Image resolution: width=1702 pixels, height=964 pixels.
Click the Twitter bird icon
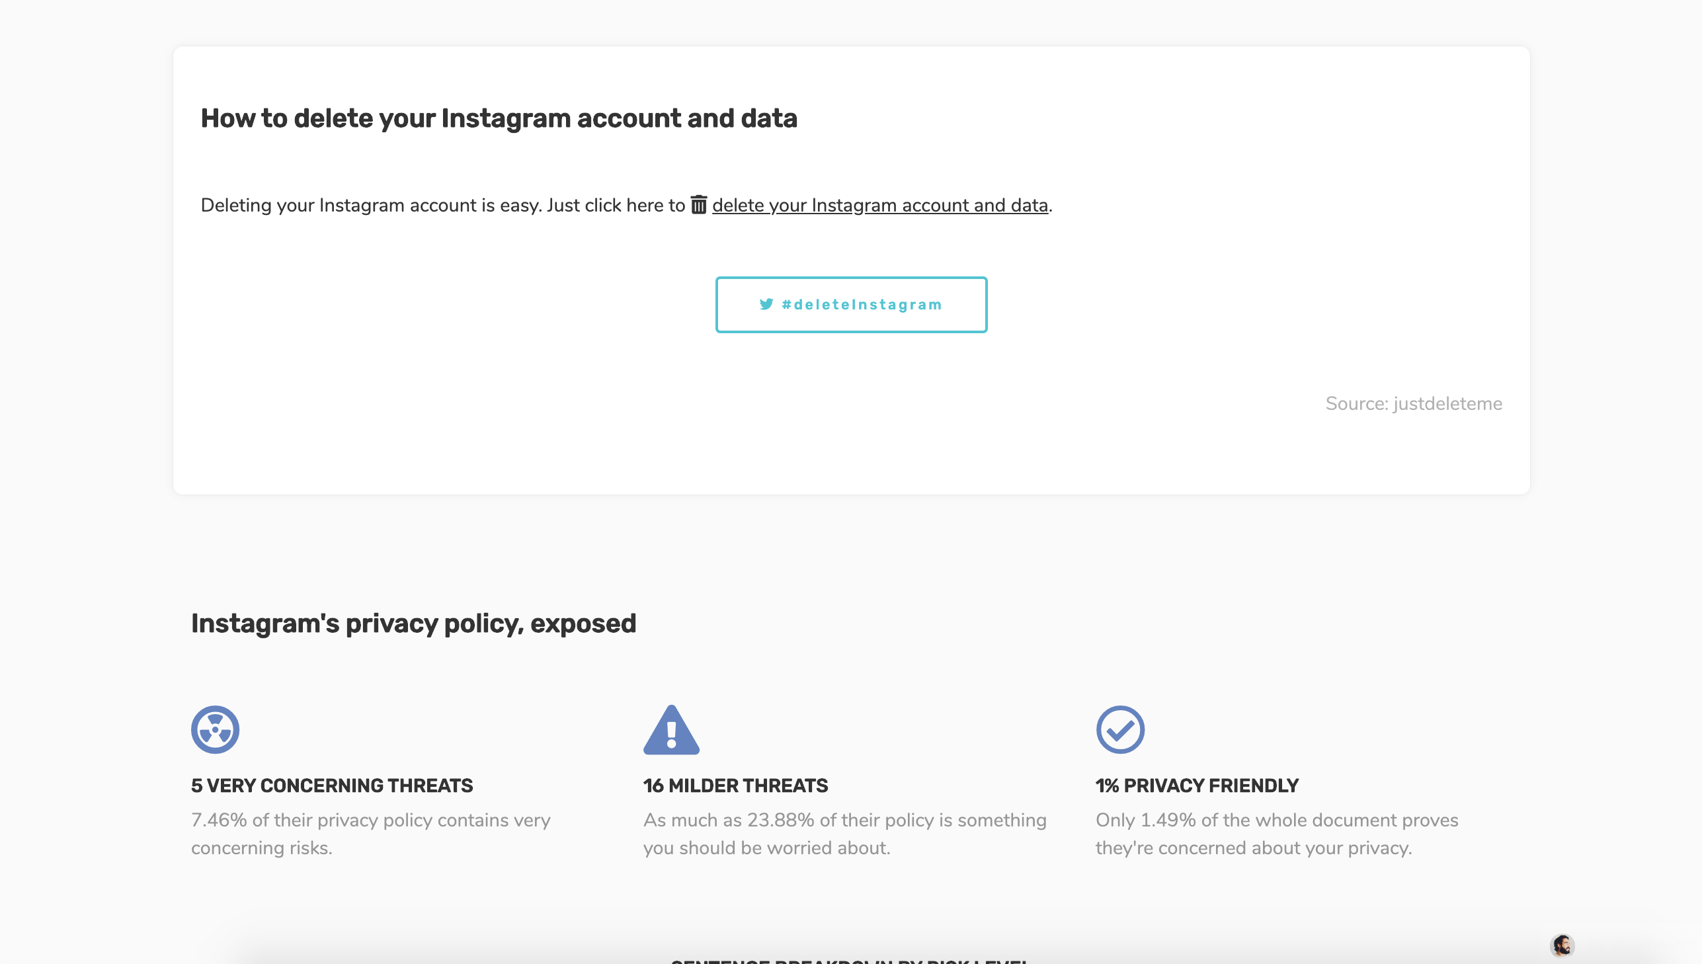pos(766,304)
